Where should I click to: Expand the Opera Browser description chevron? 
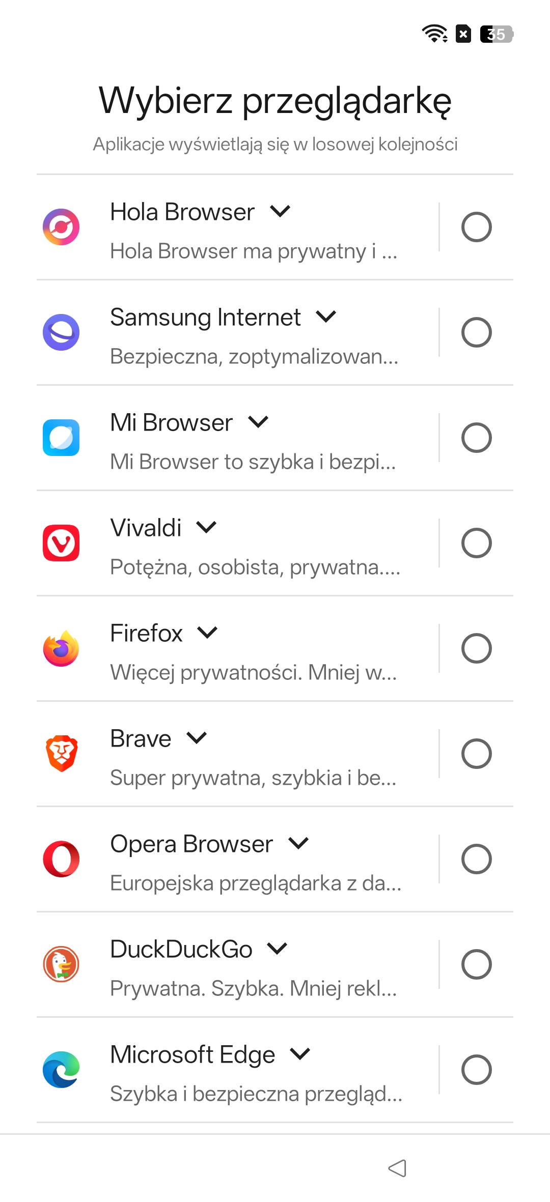click(x=298, y=843)
